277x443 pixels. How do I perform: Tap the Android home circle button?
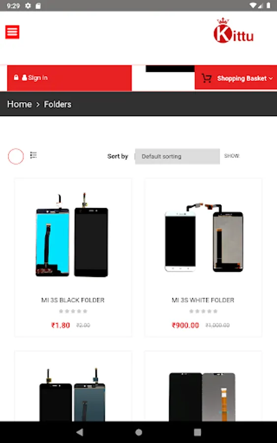click(x=139, y=432)
